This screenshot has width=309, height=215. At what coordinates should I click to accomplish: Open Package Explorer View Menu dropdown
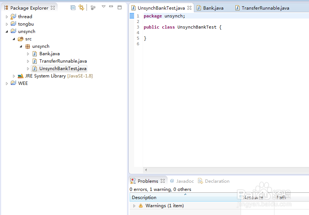tap(104, 7)
